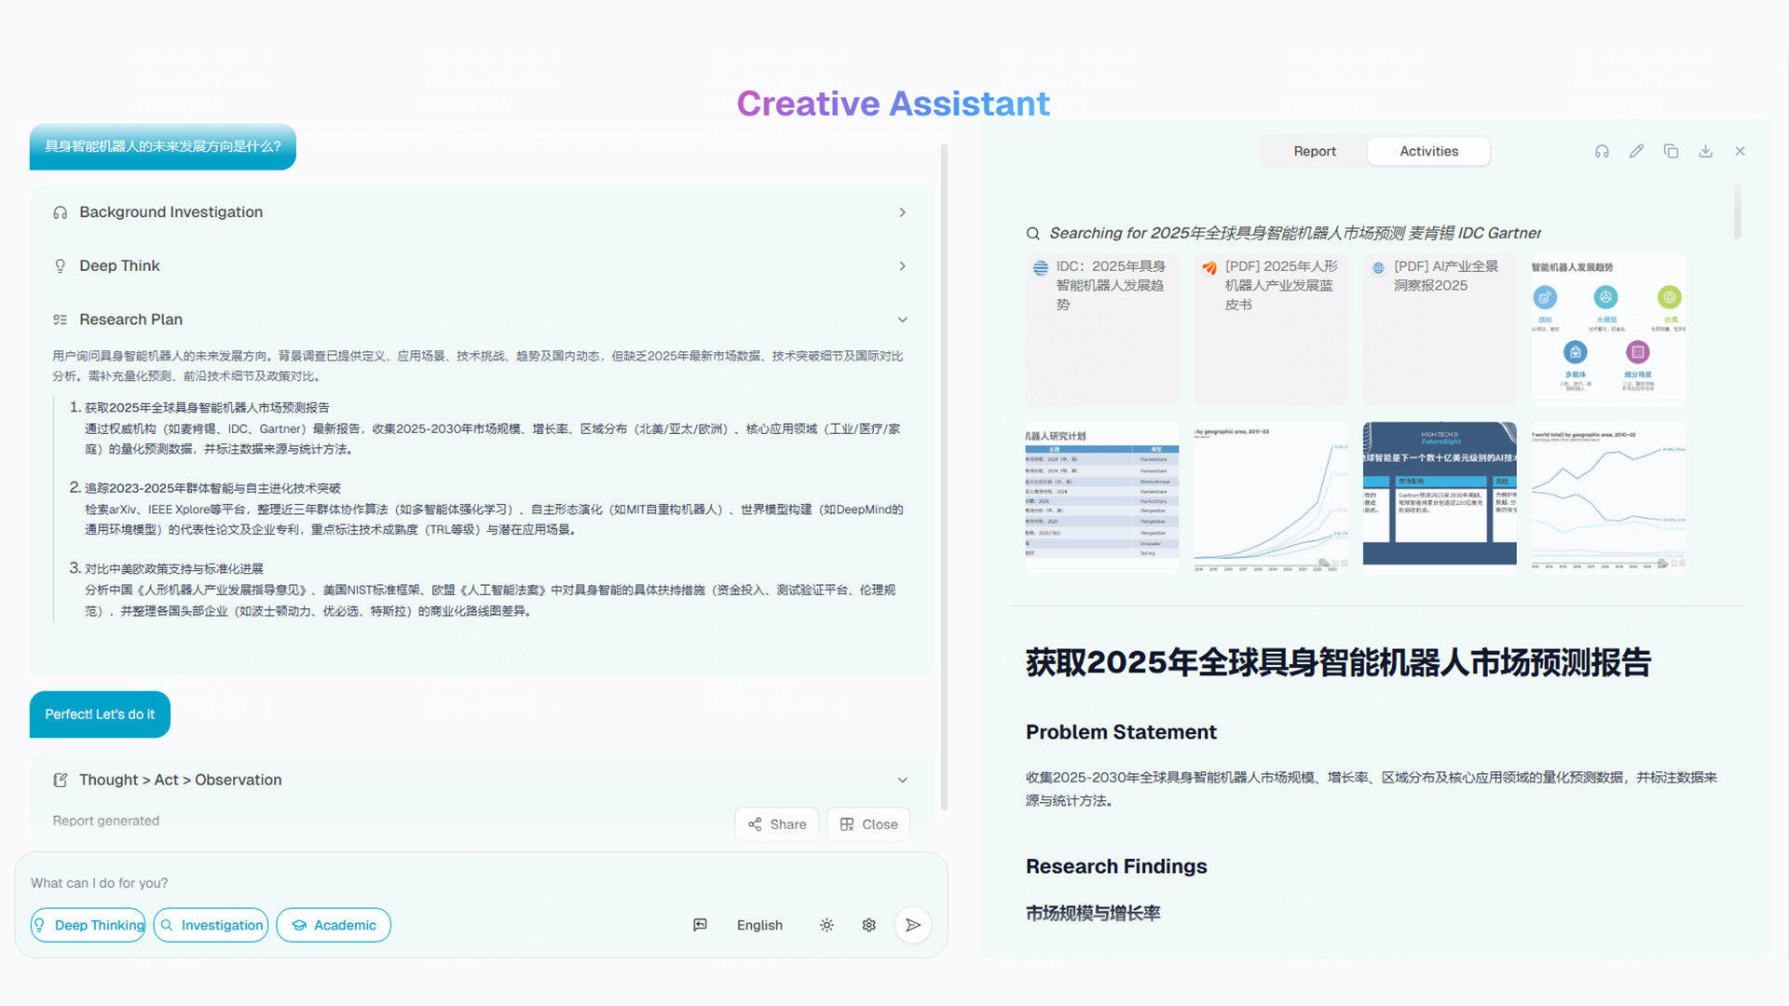1789x1006 pixels.
Task: Toggle Deep Thinking mode
Action: (88, 925)
